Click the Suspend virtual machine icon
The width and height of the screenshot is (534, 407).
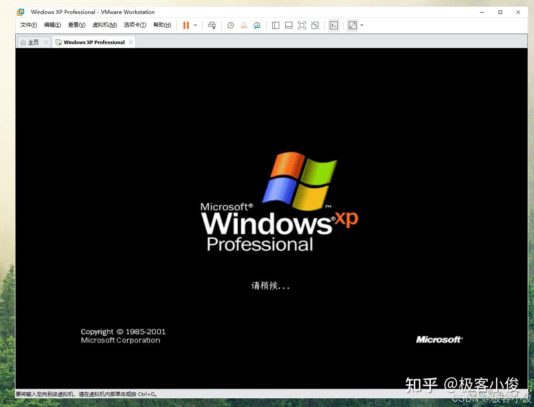187,25
